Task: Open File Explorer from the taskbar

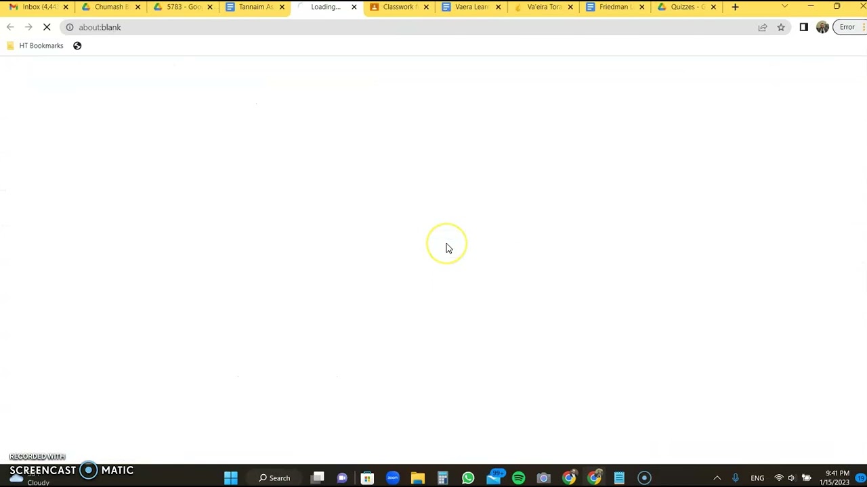Action: (x=417, y=478)
